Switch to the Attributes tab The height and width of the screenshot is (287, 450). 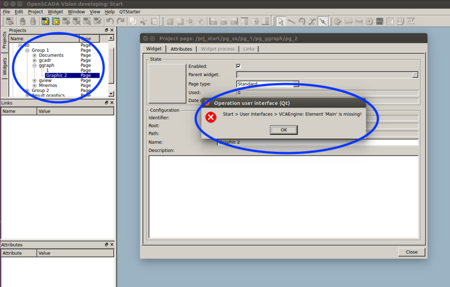(181, 49)
